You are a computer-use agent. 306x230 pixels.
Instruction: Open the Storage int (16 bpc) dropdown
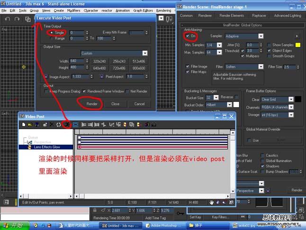coord(291,115)
